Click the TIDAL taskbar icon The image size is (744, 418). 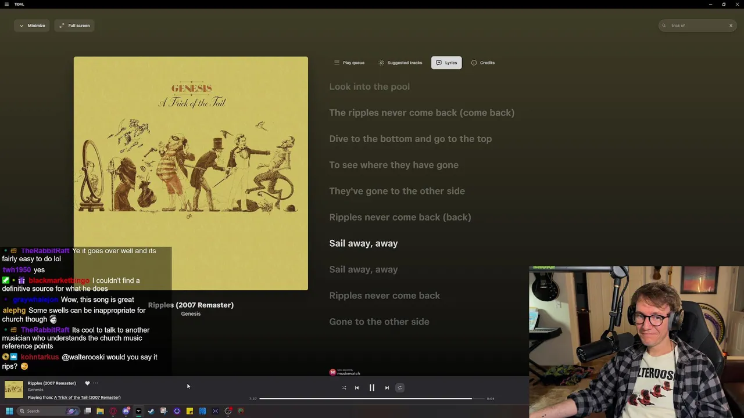click(138, 411)
